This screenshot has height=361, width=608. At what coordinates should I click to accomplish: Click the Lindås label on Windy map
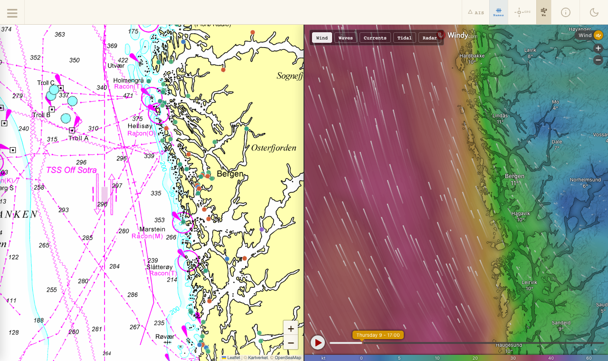(500, 115)
